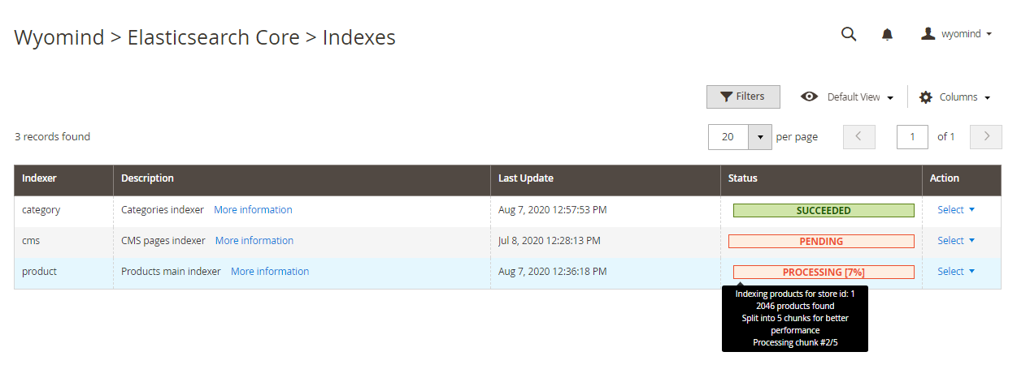The height and width of the screenshot is (382, 1017).
Task: Click the SUCCEEDED status bar
Action: point(824,210)
